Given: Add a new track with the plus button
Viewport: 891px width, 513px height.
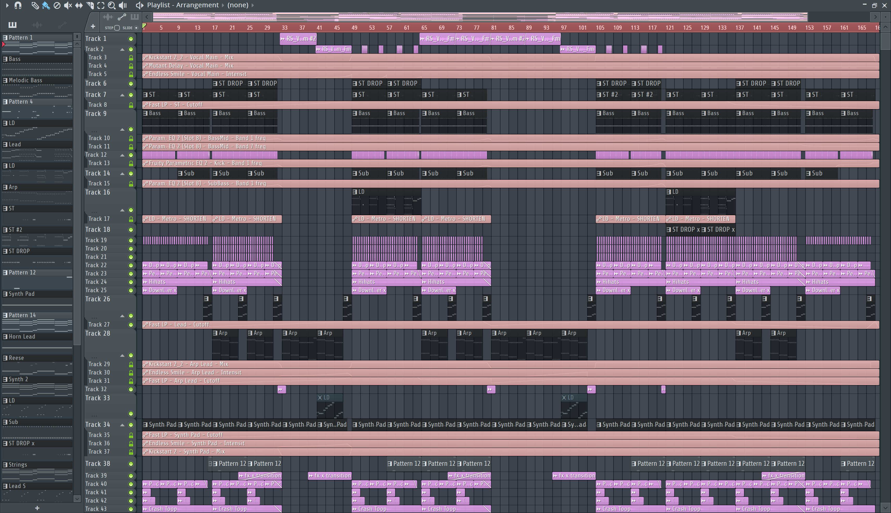Looking at the screenshot, I should [93, 26].
